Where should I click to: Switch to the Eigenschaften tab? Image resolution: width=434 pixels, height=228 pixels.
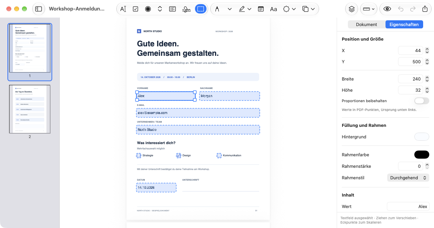404,24
